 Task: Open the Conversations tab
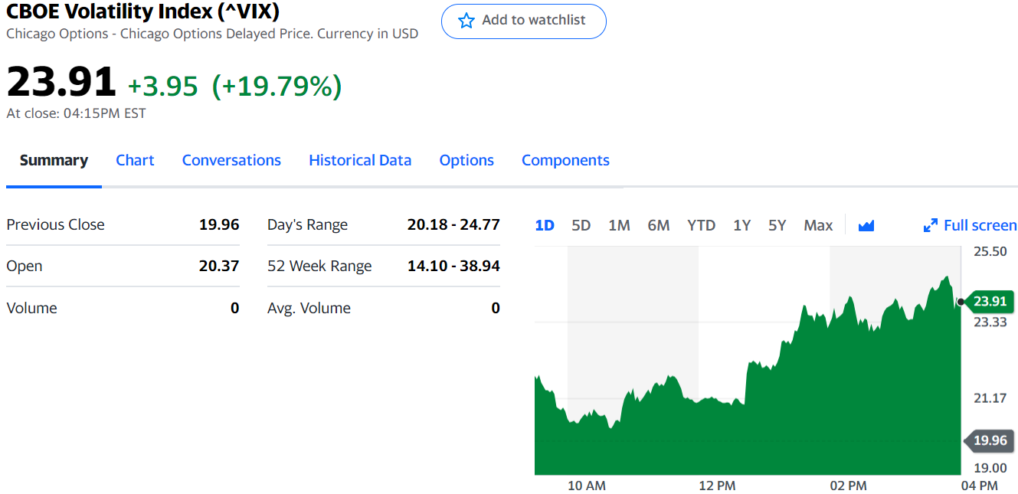tap(231, 160)
